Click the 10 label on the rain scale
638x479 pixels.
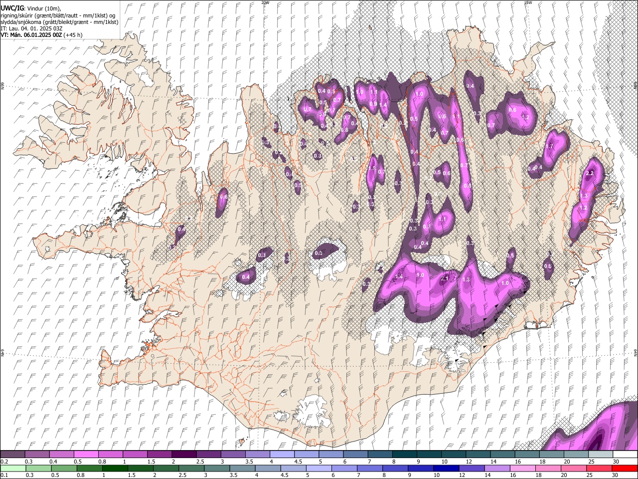pyautogui.click(x=437, y=476)
